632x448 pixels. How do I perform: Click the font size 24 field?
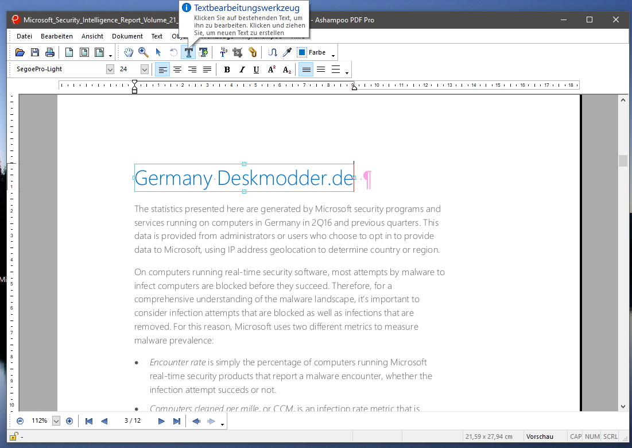129,69
